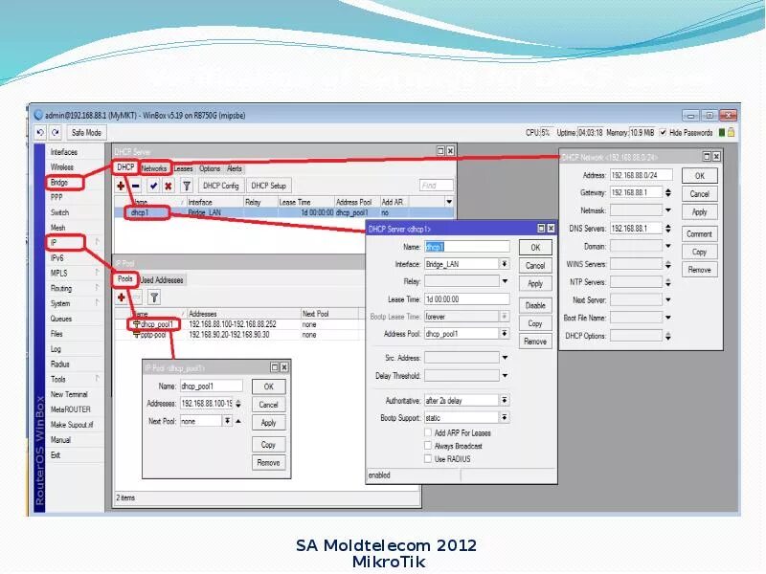Click the DHCP Config button
This screenshot has width=766, height=574.
coord(221,186)
